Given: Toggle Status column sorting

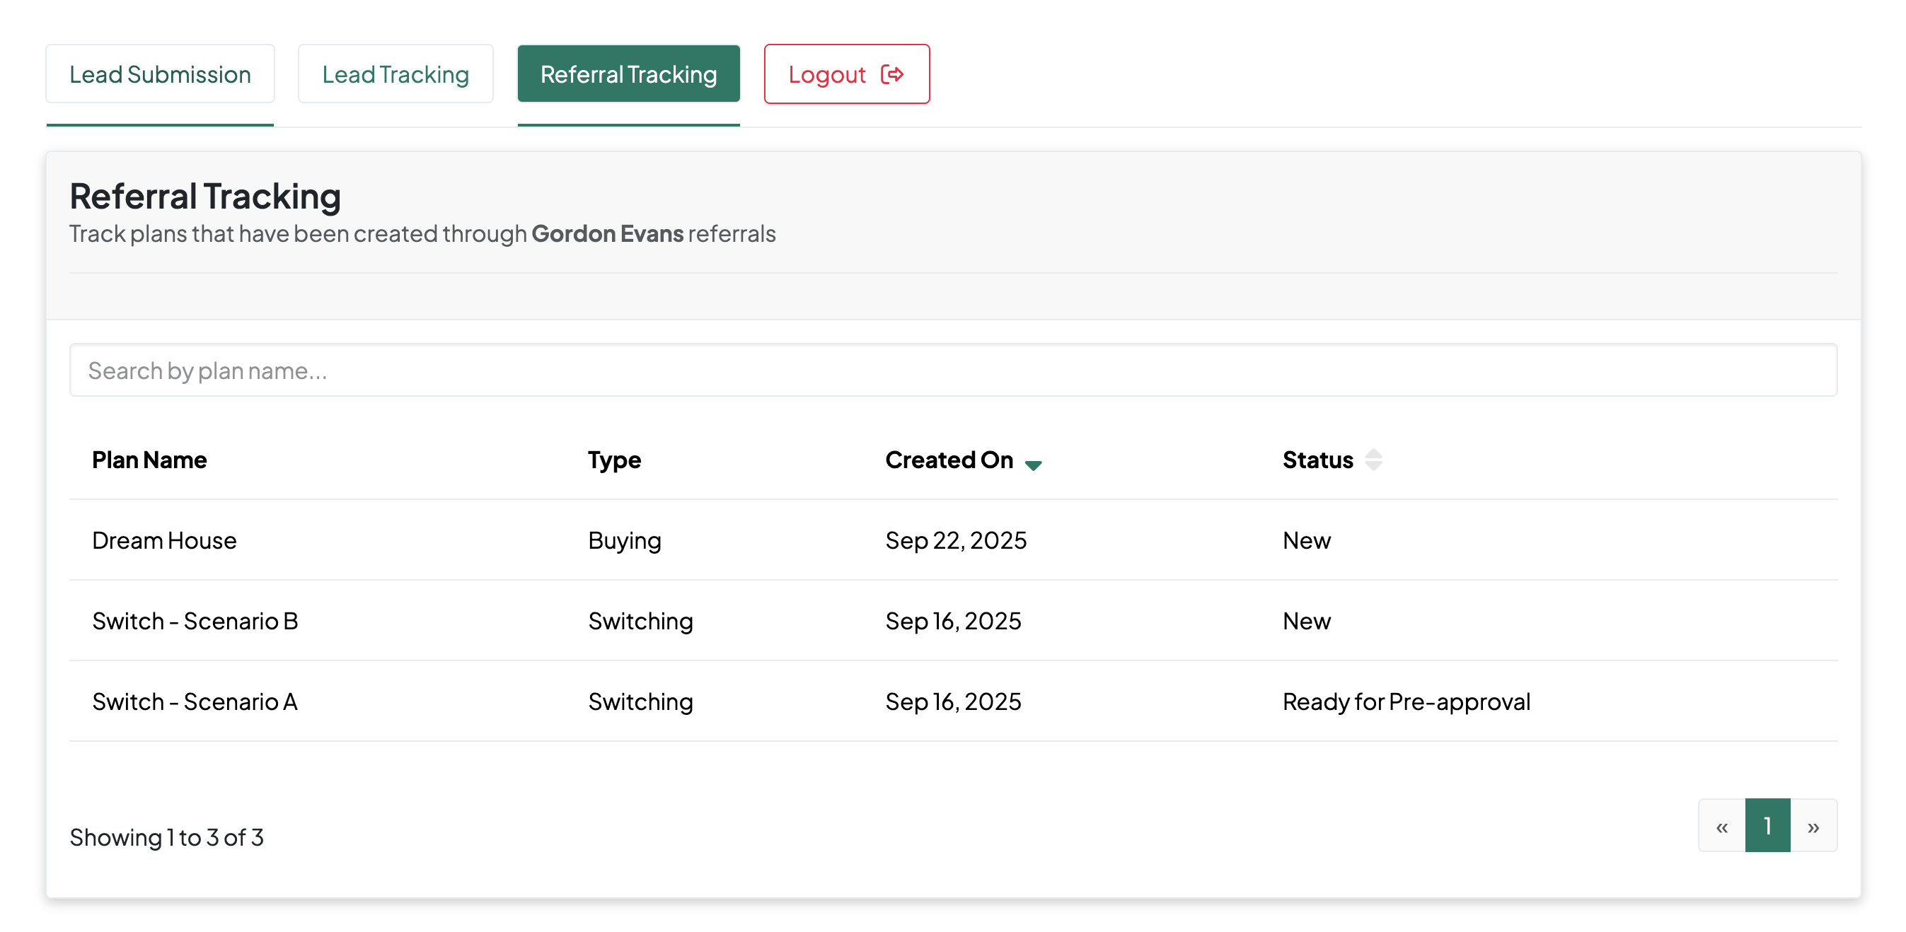Looking at the screenshot, I should click(1318, 460).
